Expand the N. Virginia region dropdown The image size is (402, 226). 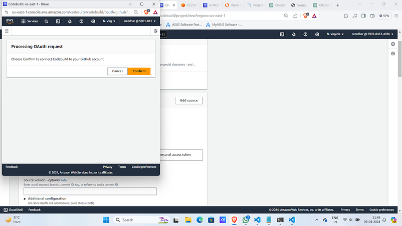[x=335, y=34]
